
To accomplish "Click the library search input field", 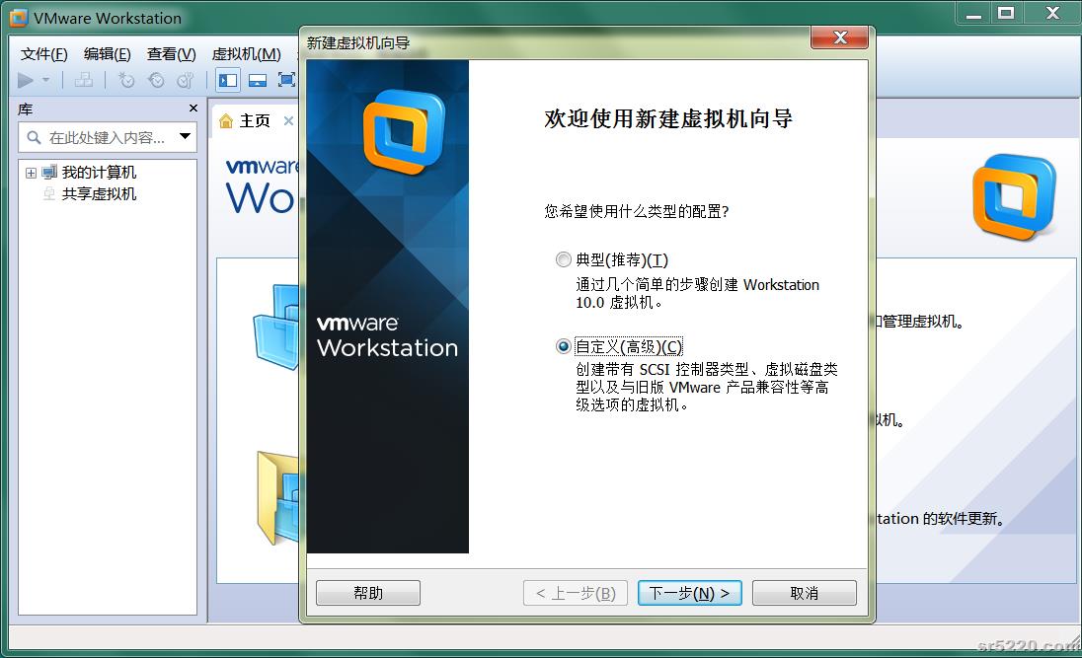I will [107, 137].
